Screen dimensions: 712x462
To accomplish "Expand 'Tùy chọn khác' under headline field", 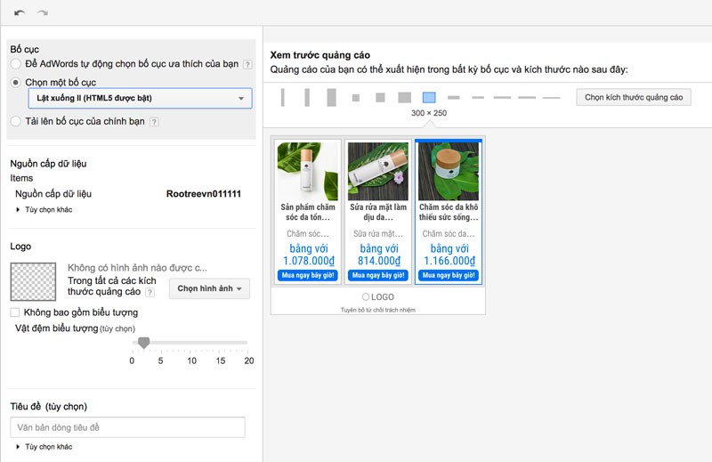I will click(44, 447).
